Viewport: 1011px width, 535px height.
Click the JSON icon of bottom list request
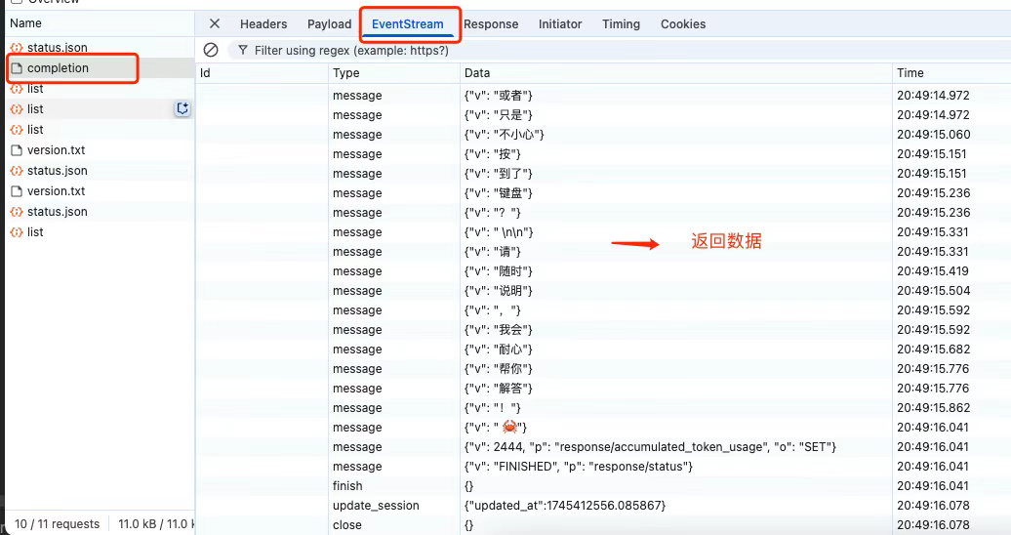(17, 232)
